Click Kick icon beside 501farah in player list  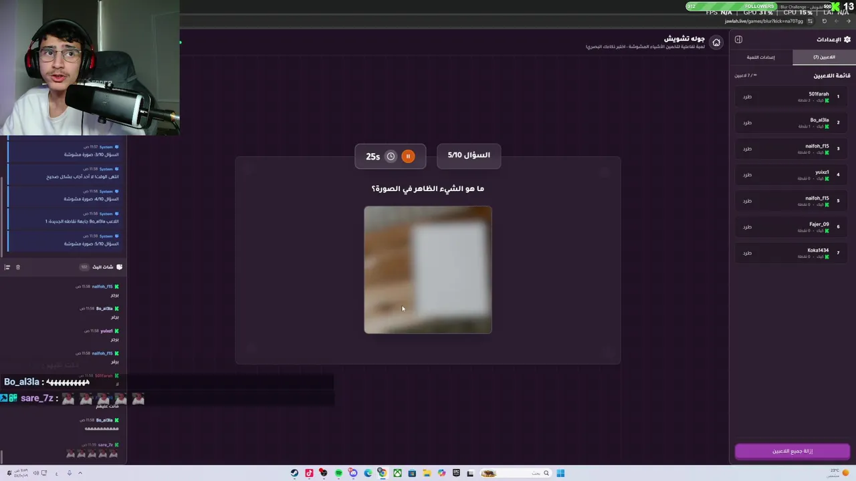click(x=827, y=100)
